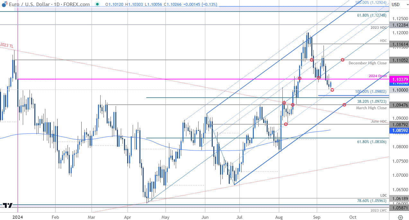Select the 1.05871 price label
The height and width of the screenshot is (220, 409).
[x=399, y=208]
